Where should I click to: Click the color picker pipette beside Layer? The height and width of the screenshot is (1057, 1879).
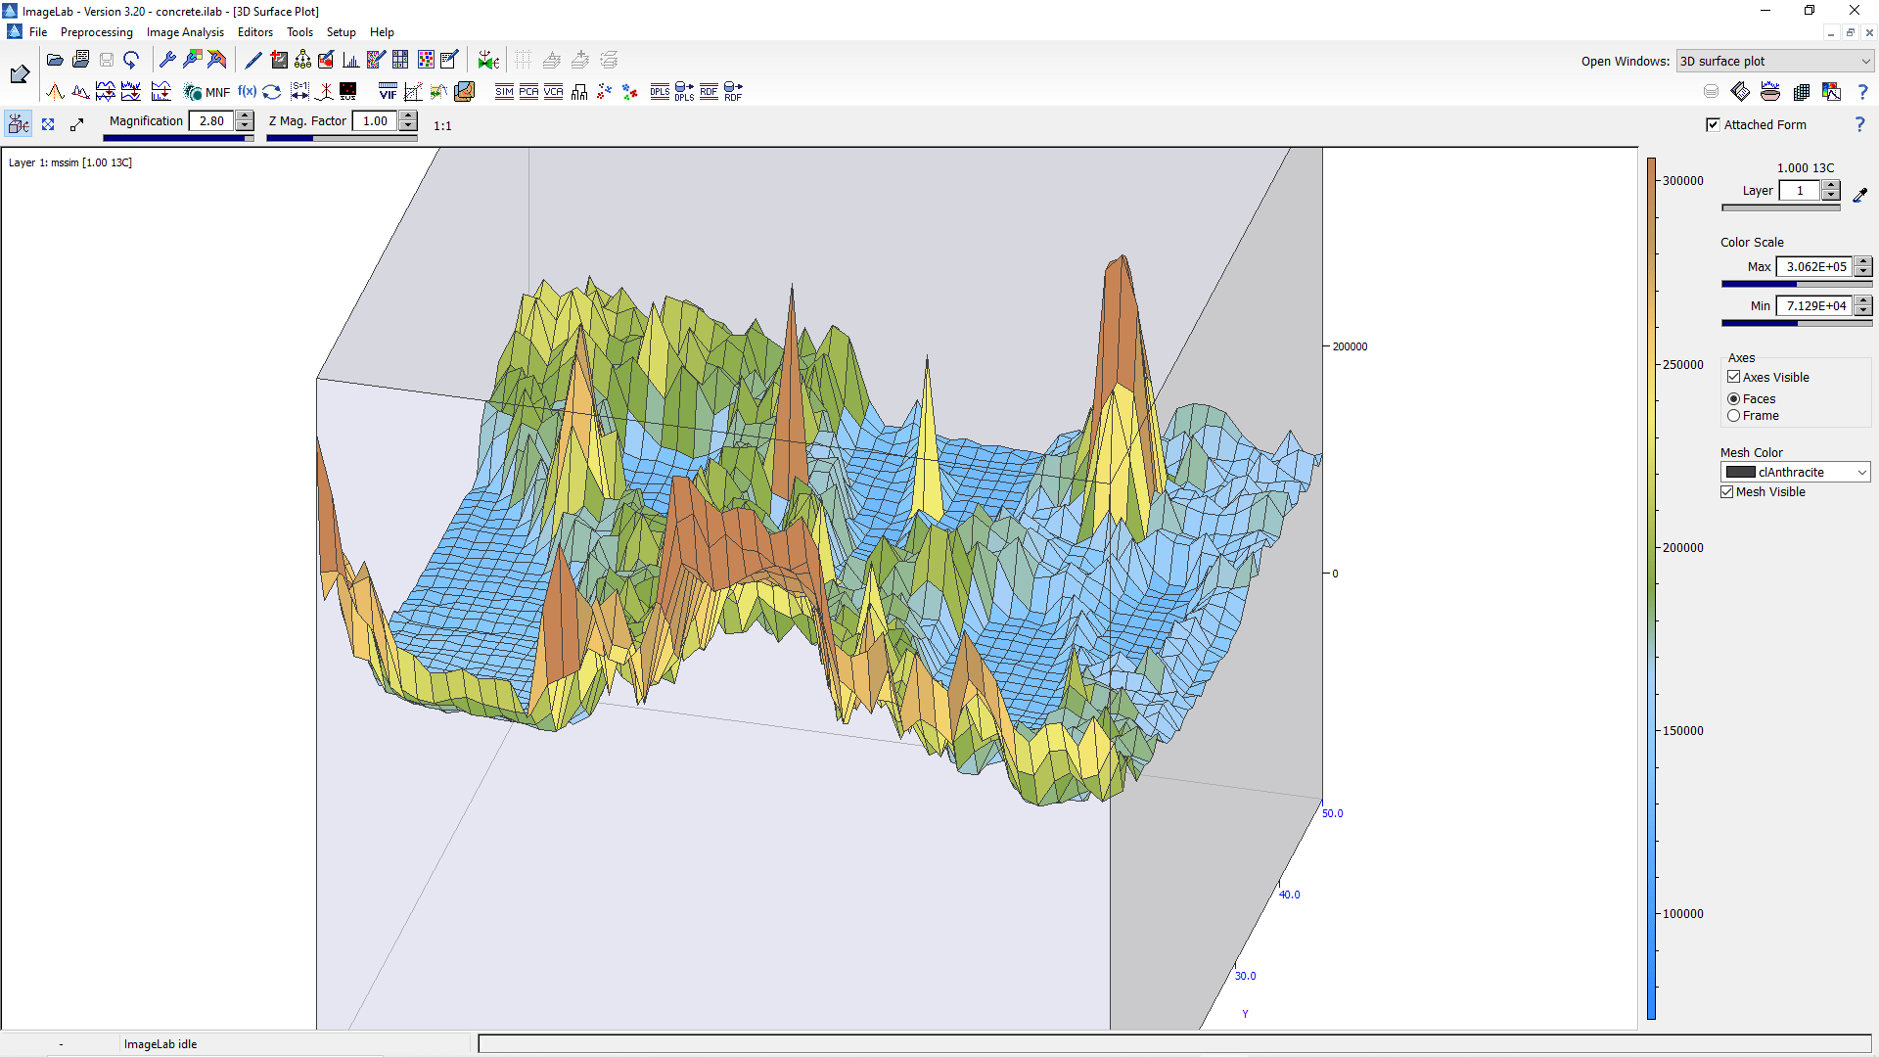[x=1860, y=195]
